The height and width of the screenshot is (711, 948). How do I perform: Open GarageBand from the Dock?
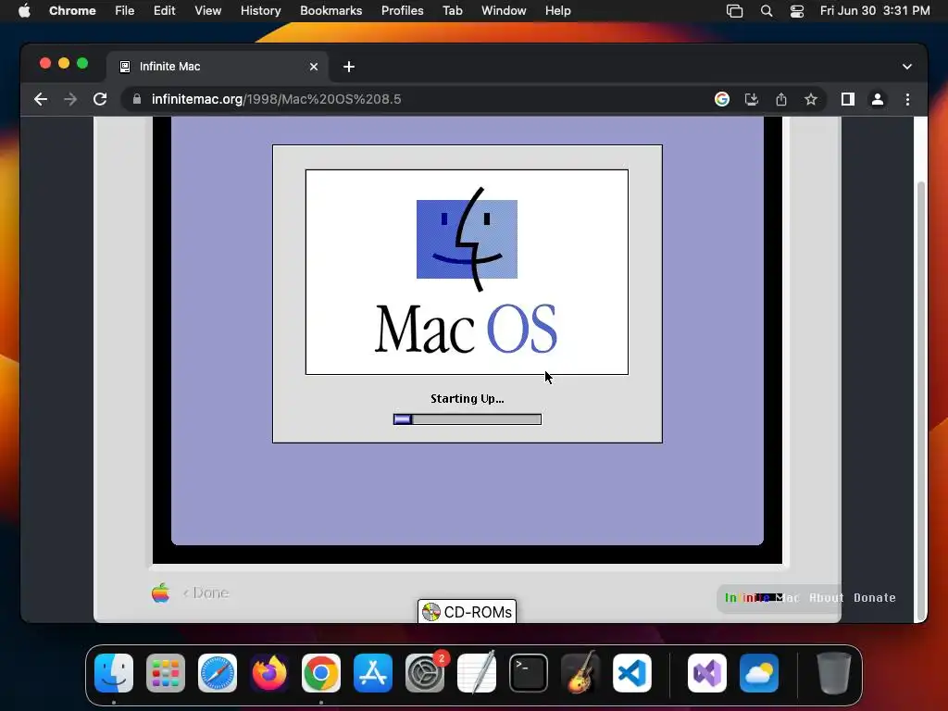tap(580, 673)
